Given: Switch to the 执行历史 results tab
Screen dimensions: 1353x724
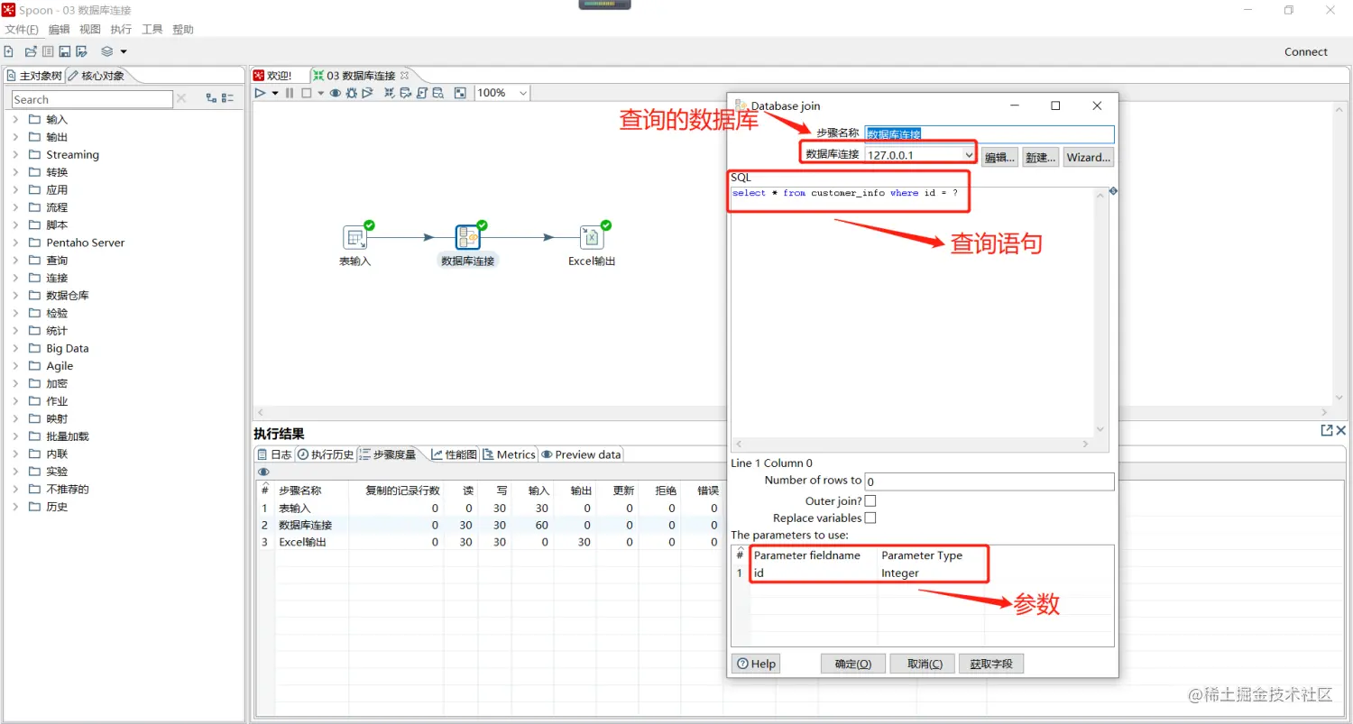Looking at the screenshot, I should click(326, 454).
